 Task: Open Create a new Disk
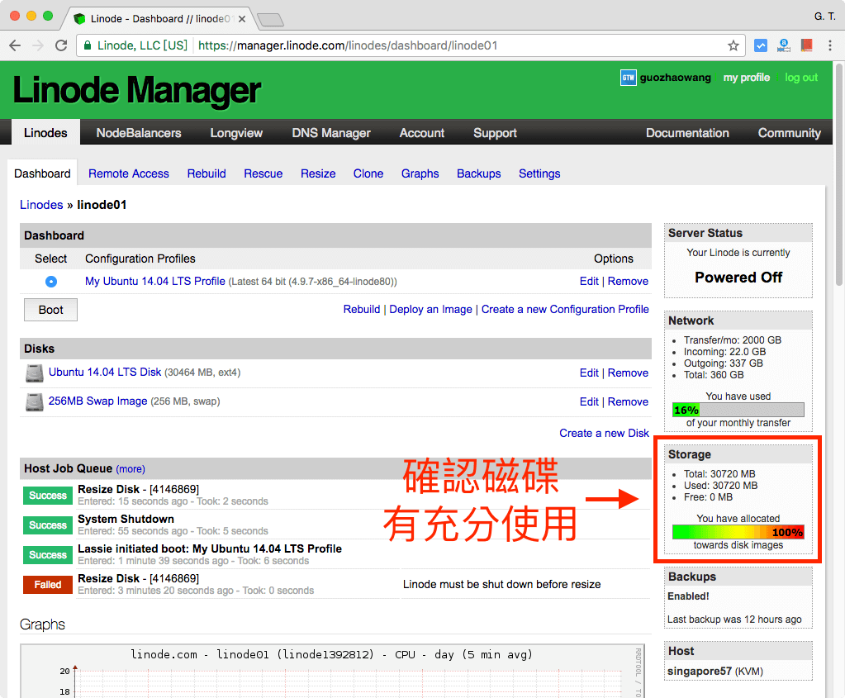pos(604,432)
